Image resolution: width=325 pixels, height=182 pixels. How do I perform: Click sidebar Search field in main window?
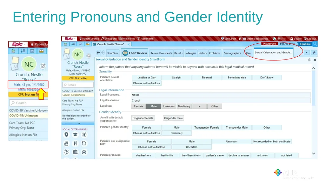(x=78, y=85)
